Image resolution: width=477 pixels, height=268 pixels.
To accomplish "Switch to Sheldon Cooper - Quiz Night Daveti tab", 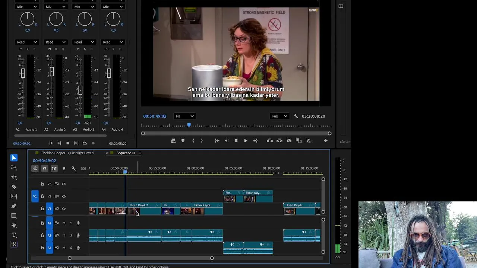I will (67, 153).
